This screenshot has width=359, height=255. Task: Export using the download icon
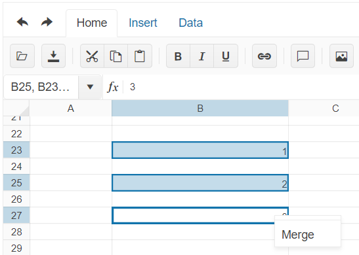pos(53,56)
